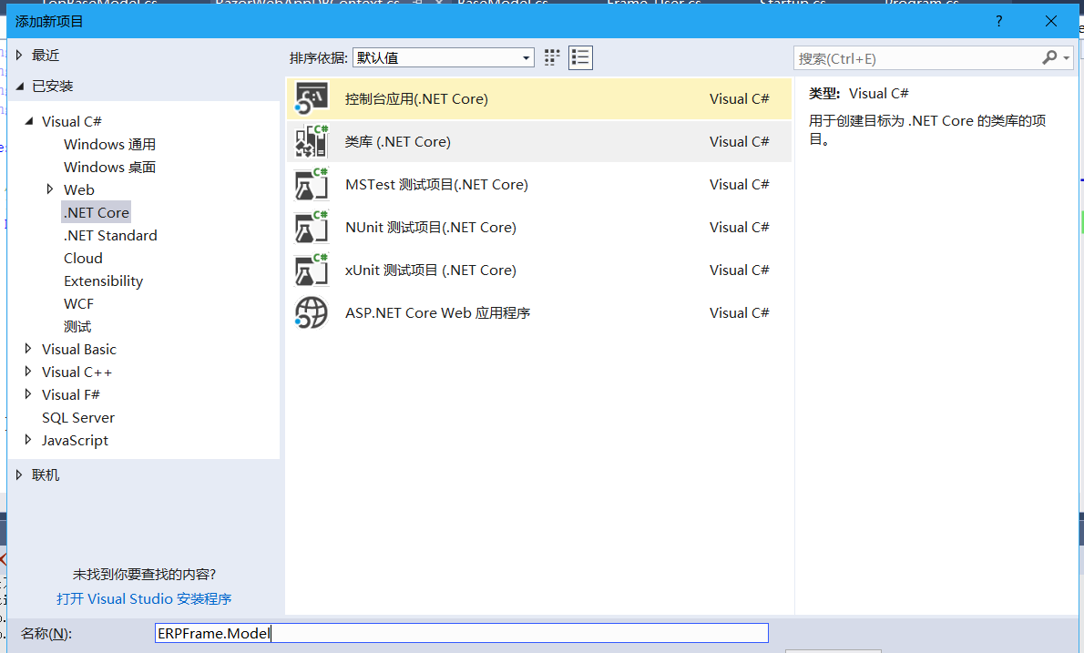Select the Extensibility category
This screenshot has width=1084, height=653.
[104, 281]
